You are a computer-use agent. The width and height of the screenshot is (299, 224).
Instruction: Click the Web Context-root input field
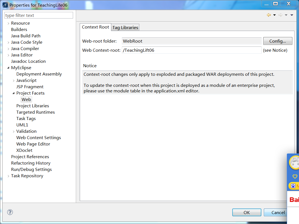click(x=192, y=50)
